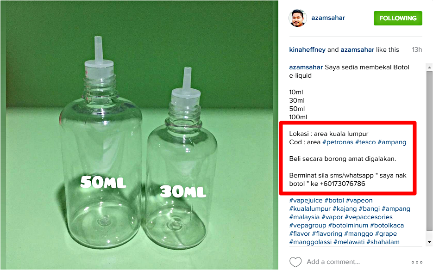Viewport: 433px width, 270px height.
Task: Open the #vapejuice hashtag
Action: (306, 201)
